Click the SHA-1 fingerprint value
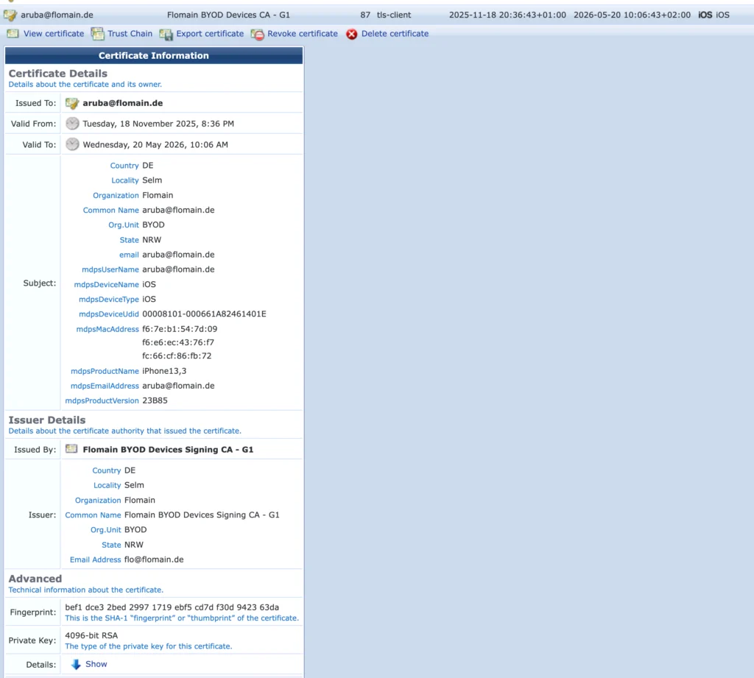Screen dimensions: 754x678 (x=172, y=607)
